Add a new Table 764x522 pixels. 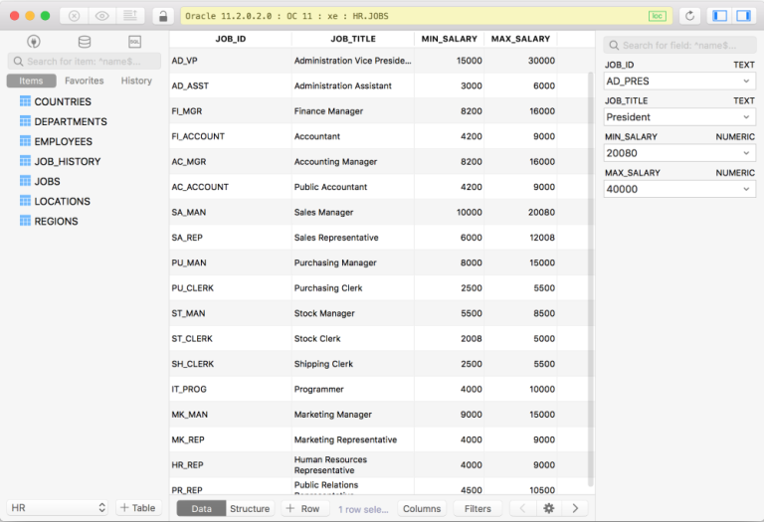tap(138, 508)
